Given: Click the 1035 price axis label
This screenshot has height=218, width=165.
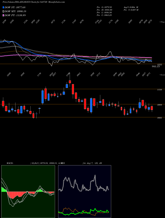Looking at the screenshot, I should coord(159,118).
